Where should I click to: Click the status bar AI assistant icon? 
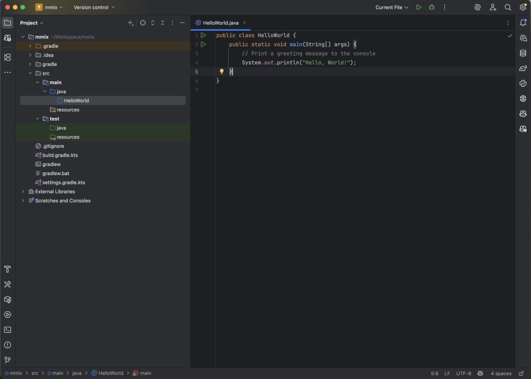click(480, 374)
